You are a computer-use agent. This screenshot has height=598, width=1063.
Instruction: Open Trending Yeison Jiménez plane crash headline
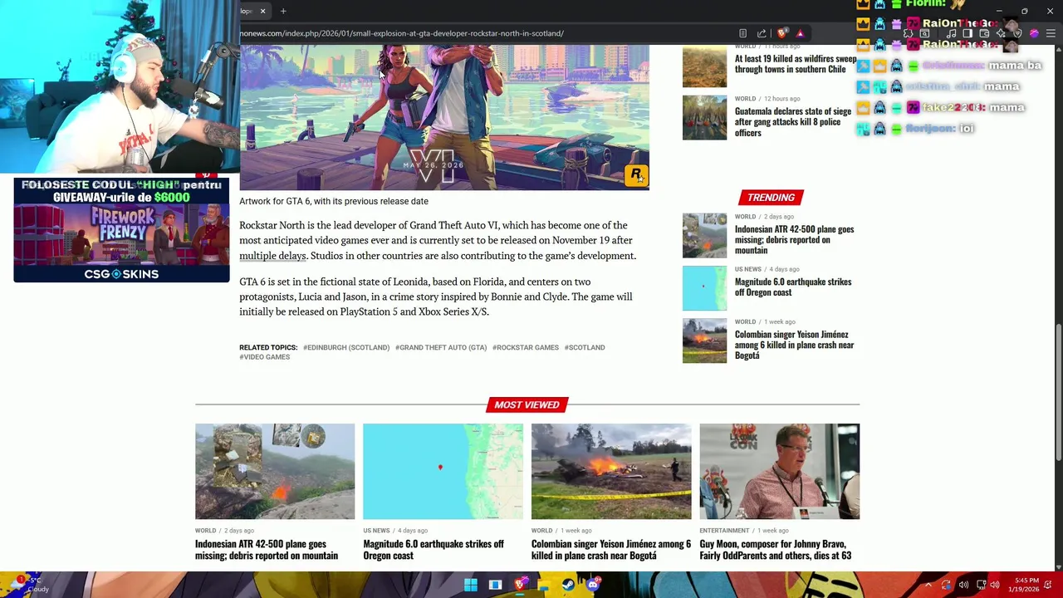pyautogui.click(x=794, y=345)
